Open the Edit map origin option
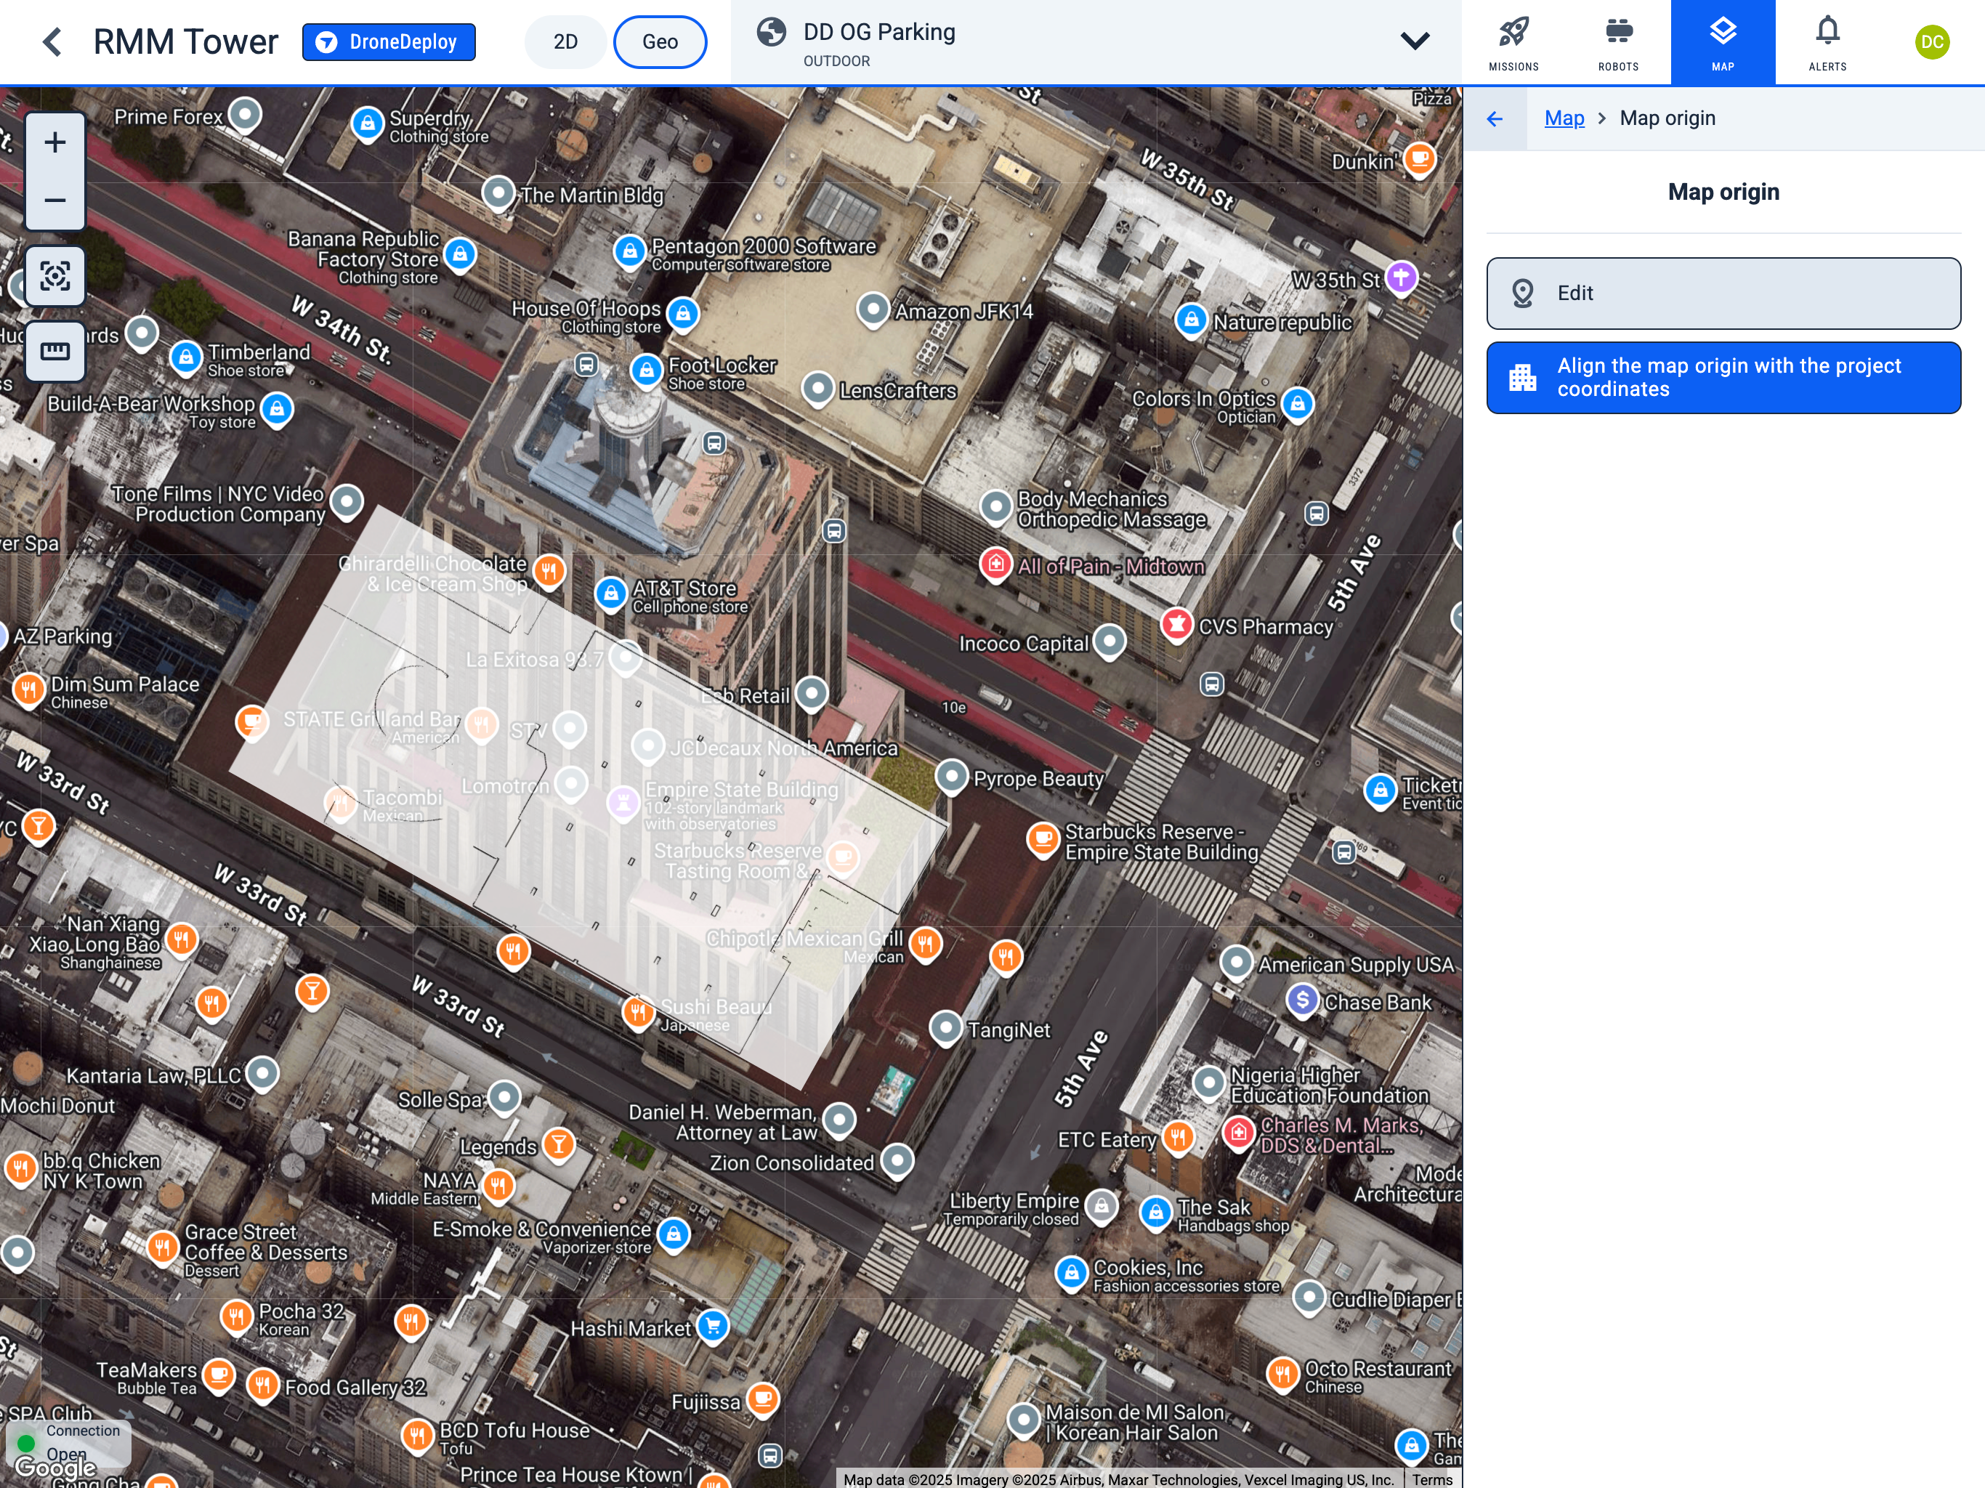 (x=1723, y=294)
